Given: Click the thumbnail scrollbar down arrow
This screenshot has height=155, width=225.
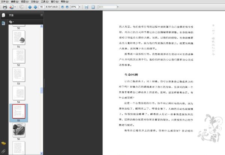Looking at the screenshot, I should pos(42,153).
